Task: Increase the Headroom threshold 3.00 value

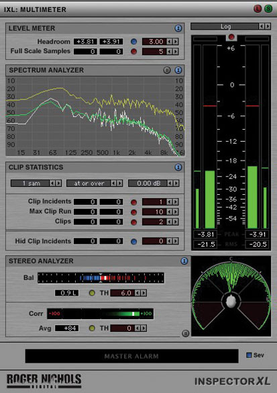Action: click(x=176, y=42)
